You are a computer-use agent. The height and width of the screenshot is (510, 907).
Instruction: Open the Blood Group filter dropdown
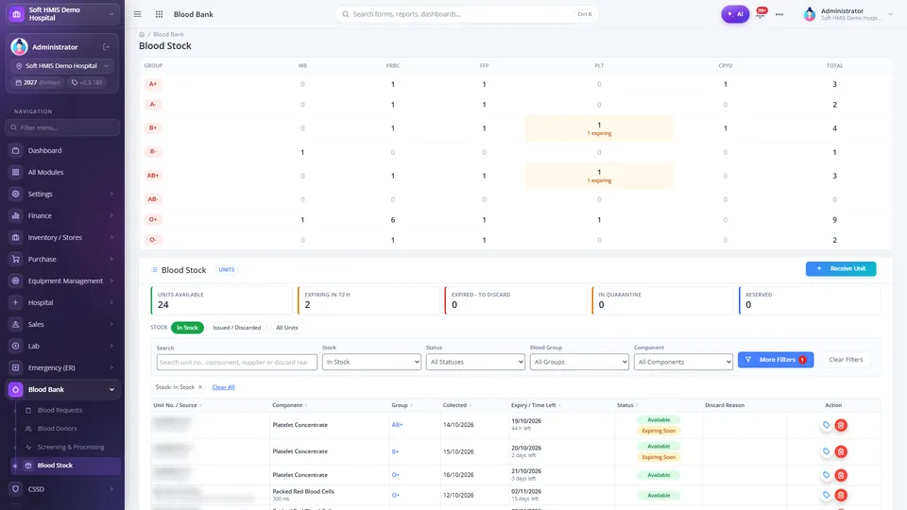579,362
